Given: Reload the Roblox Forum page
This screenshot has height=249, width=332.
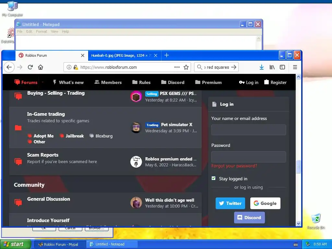Looking at the screenshot, I should point(30,67).
